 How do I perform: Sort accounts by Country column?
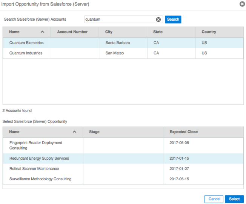(x=209, y=32)
